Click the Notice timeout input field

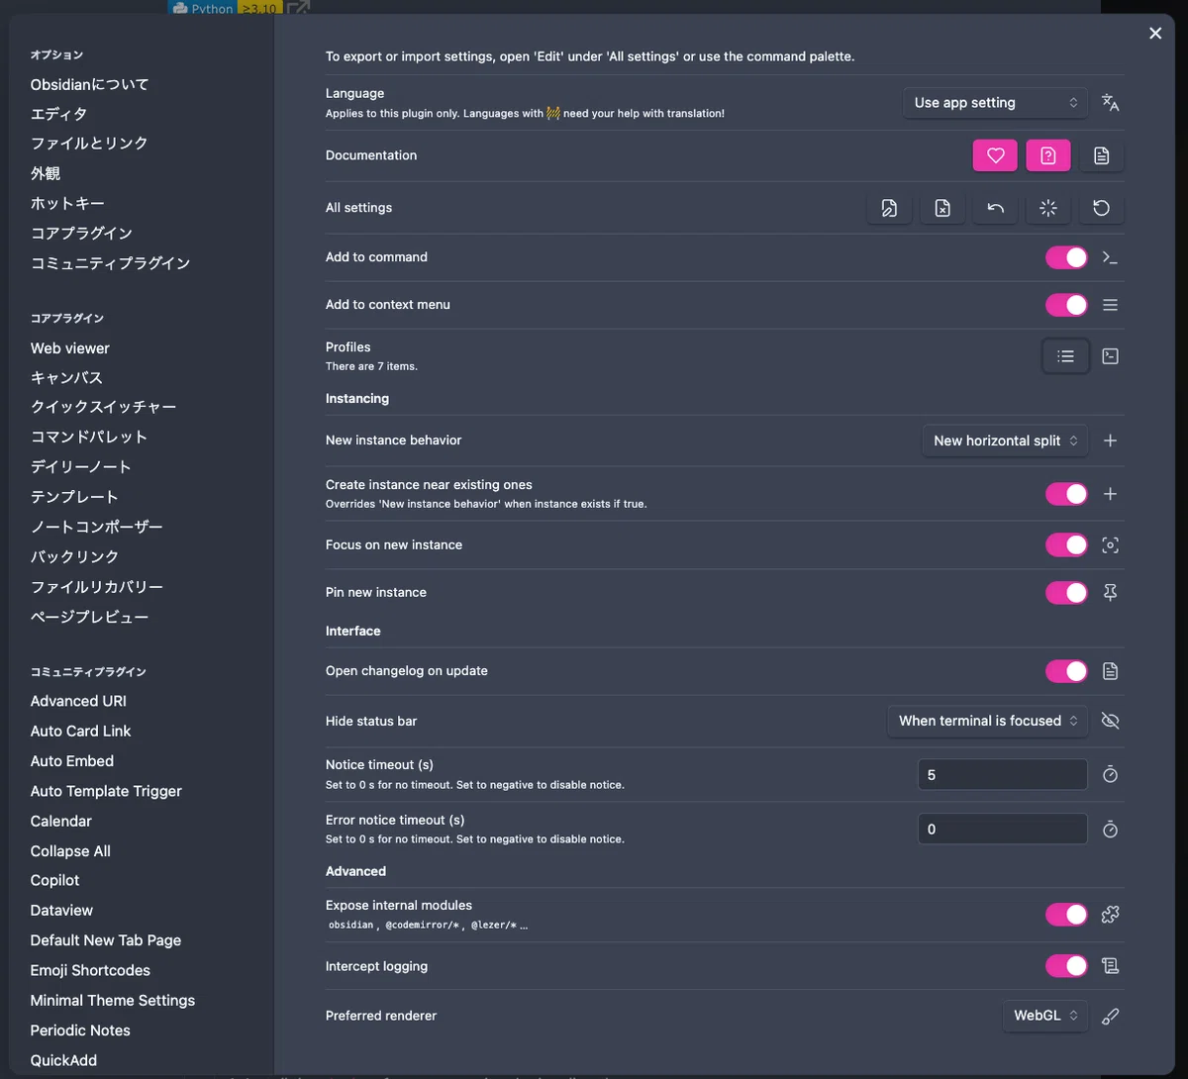(1003, 775)
